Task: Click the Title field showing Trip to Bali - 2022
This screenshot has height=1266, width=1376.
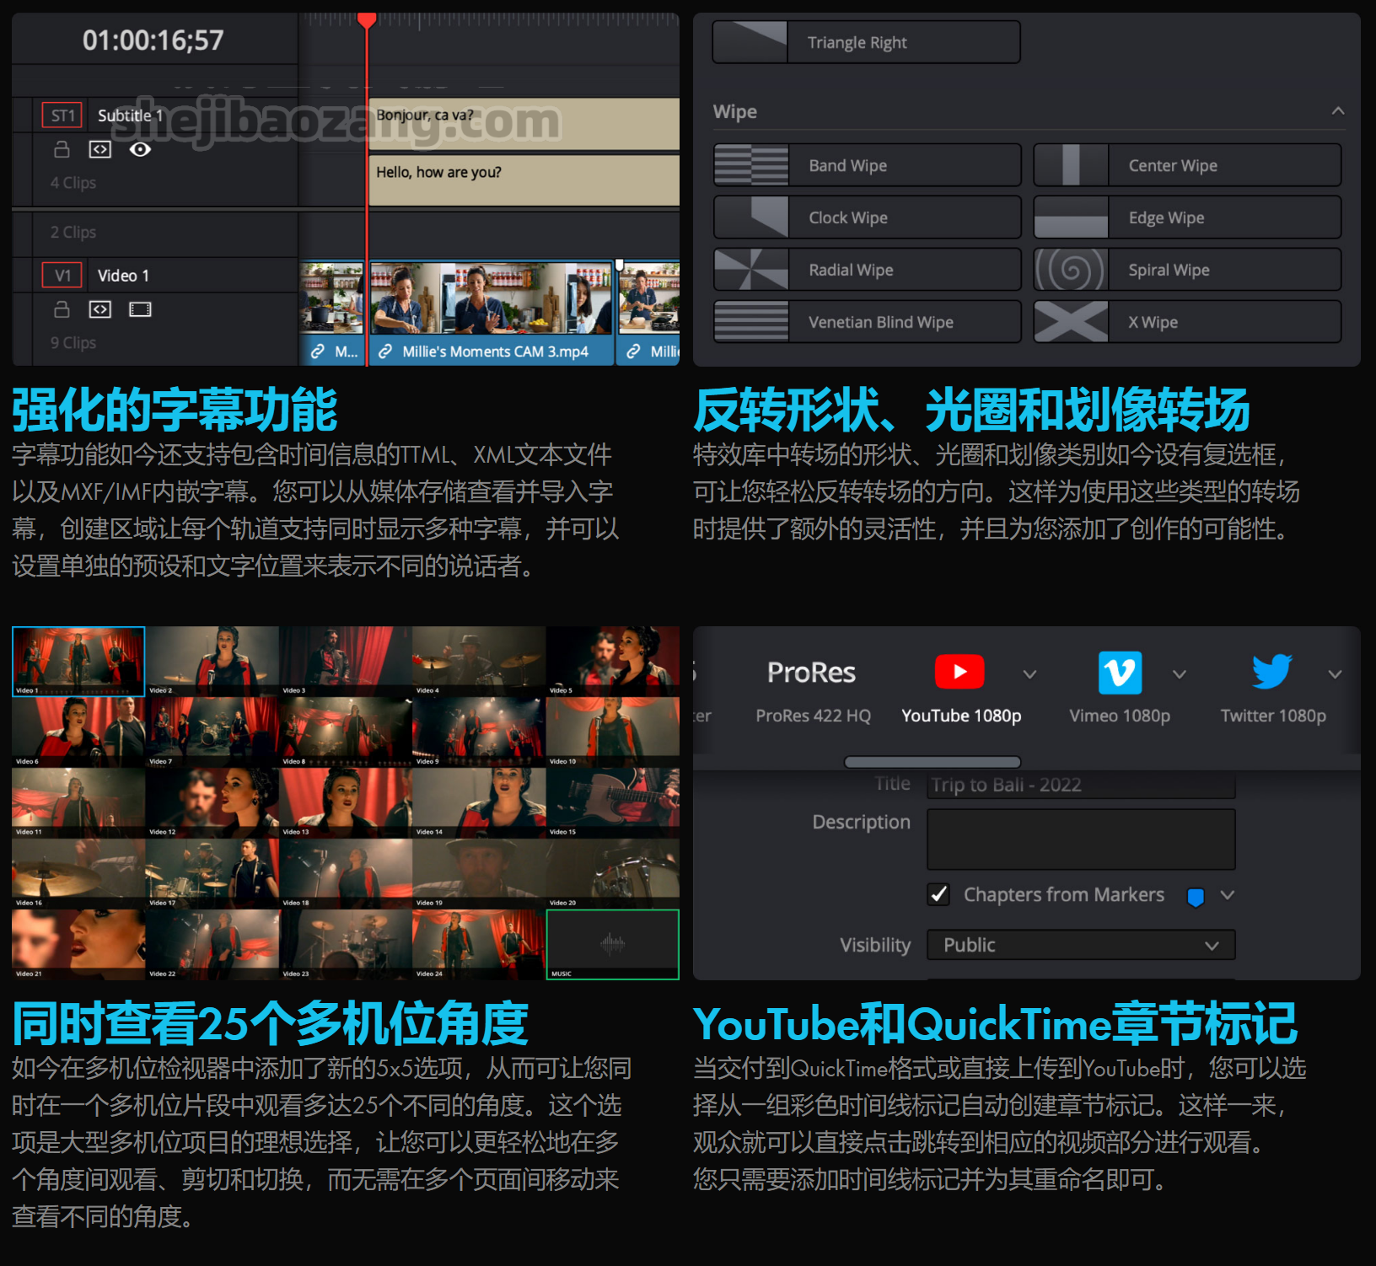Action: (1080, 784)
